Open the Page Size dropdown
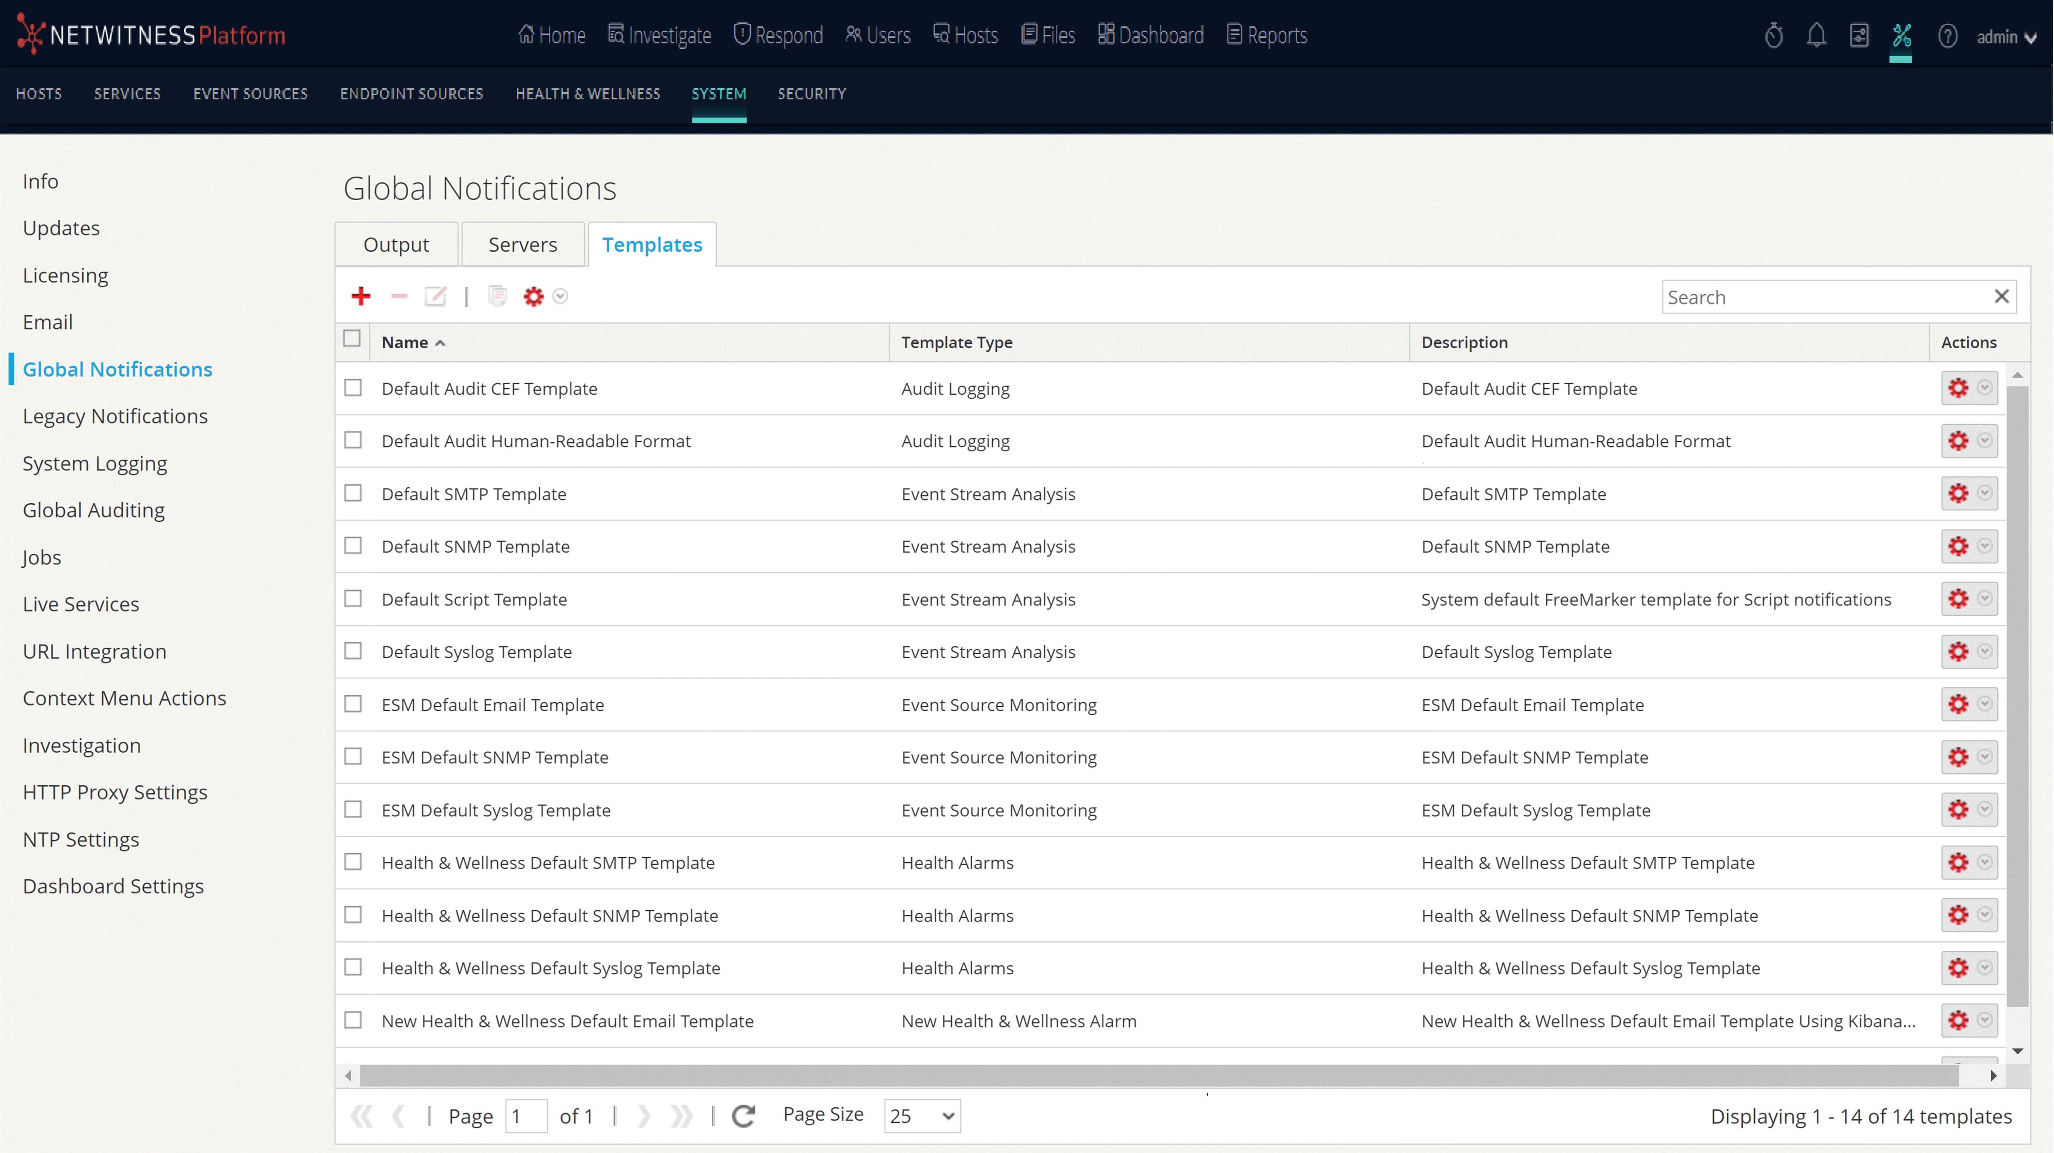 tap(922, 1116)
